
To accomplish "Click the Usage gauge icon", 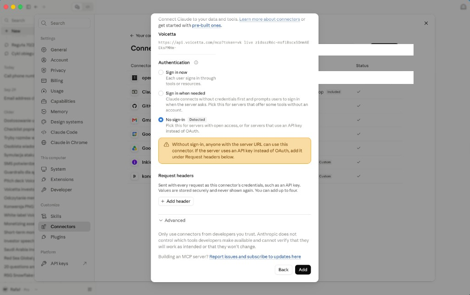I will [44, 91].
